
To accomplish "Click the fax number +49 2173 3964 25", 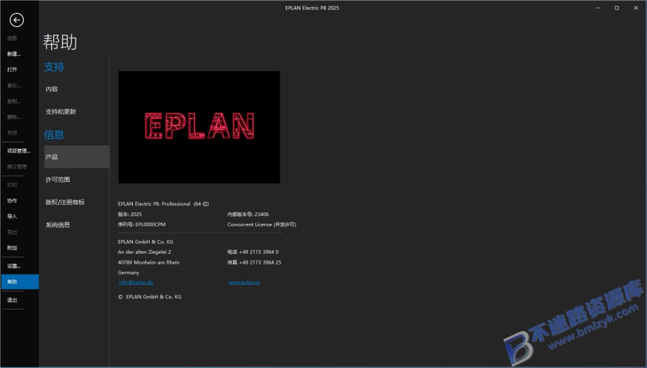I will (260, 263).
